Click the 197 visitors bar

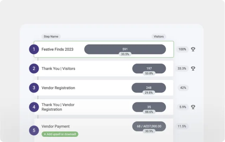149,68
